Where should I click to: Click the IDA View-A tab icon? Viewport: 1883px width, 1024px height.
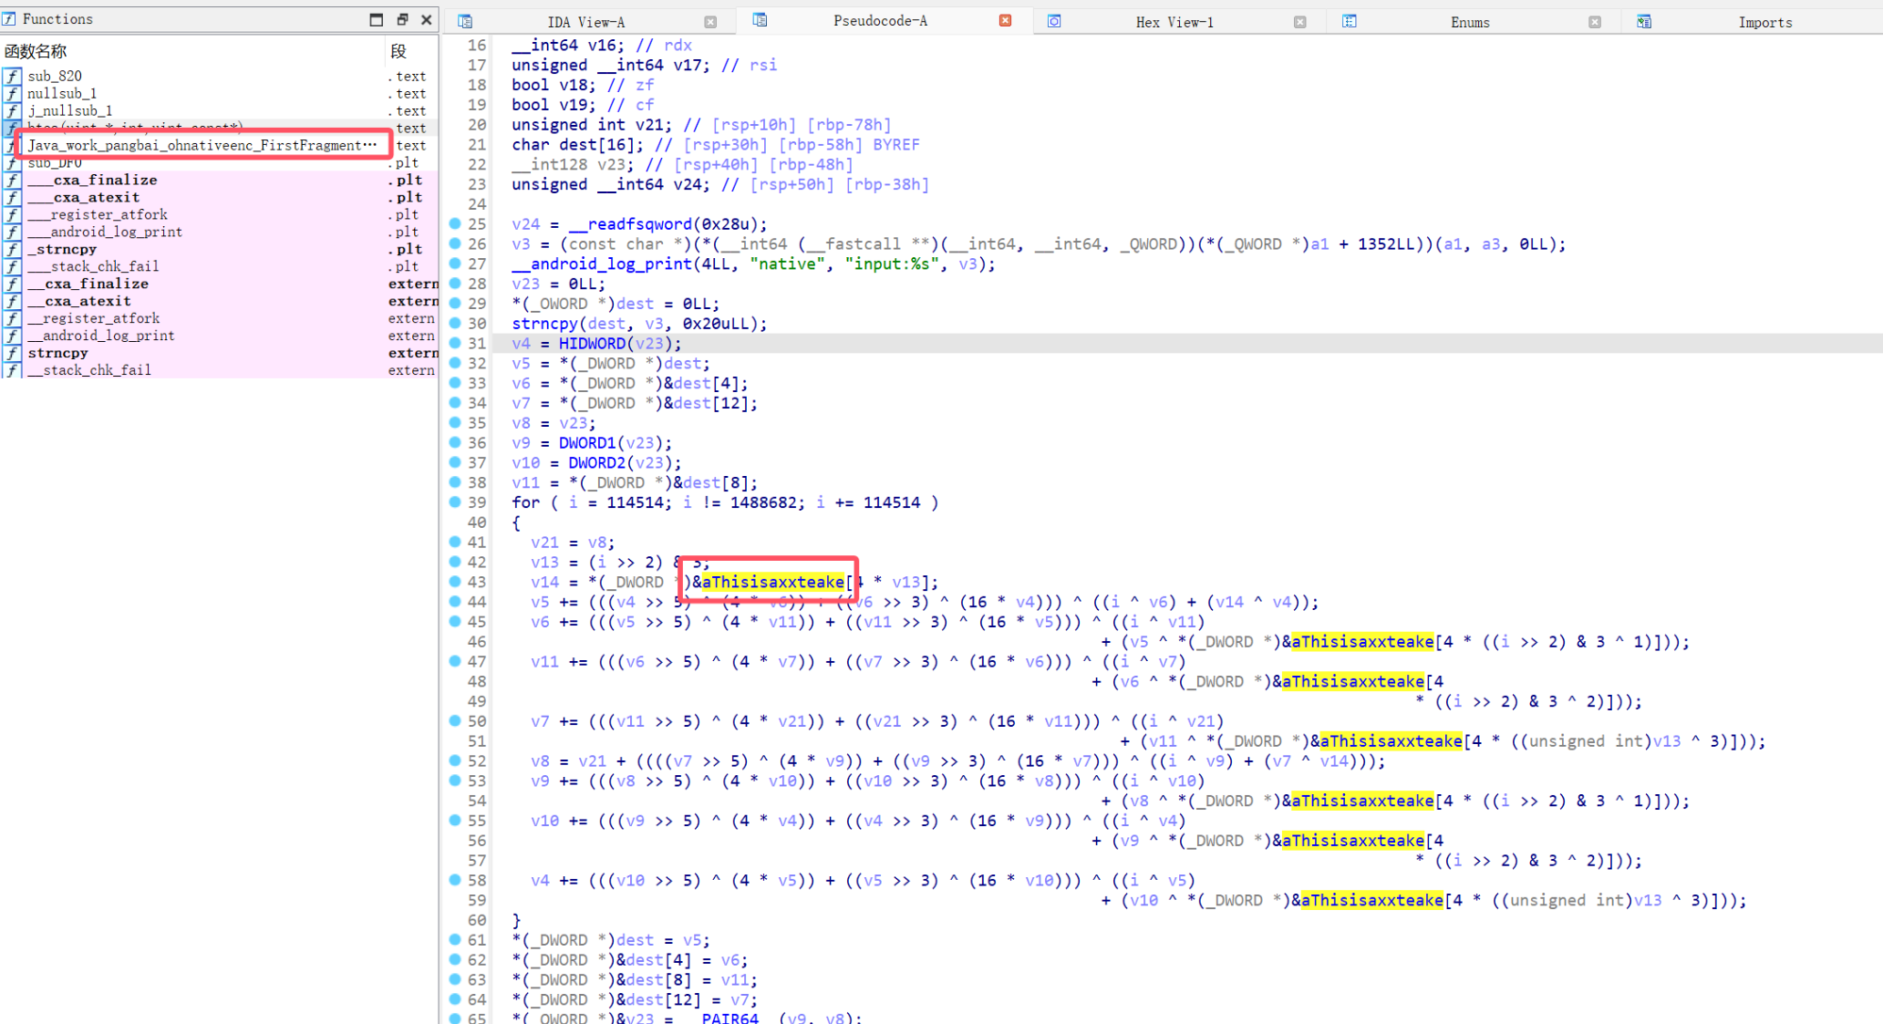point(465,21)
